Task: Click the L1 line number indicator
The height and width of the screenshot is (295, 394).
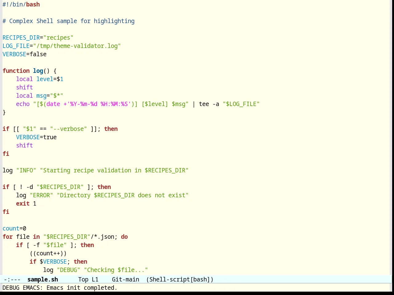Action: click(x=95, y=279)
